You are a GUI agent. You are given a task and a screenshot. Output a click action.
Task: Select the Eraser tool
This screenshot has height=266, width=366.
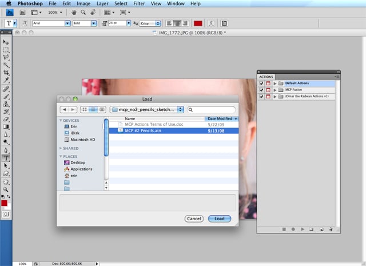point(6,120)
